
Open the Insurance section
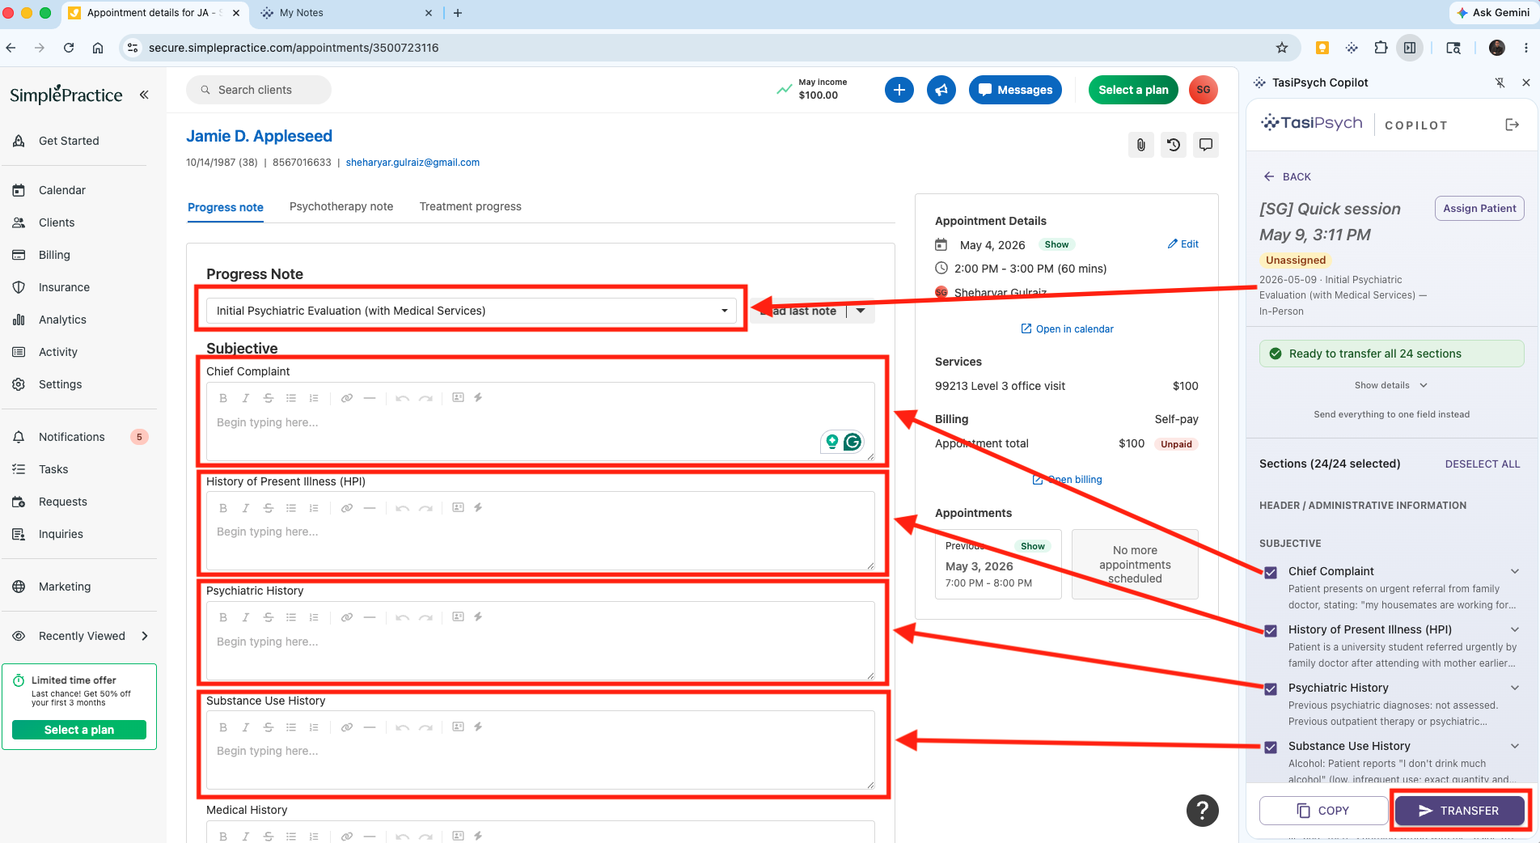(x=64, y=287)
